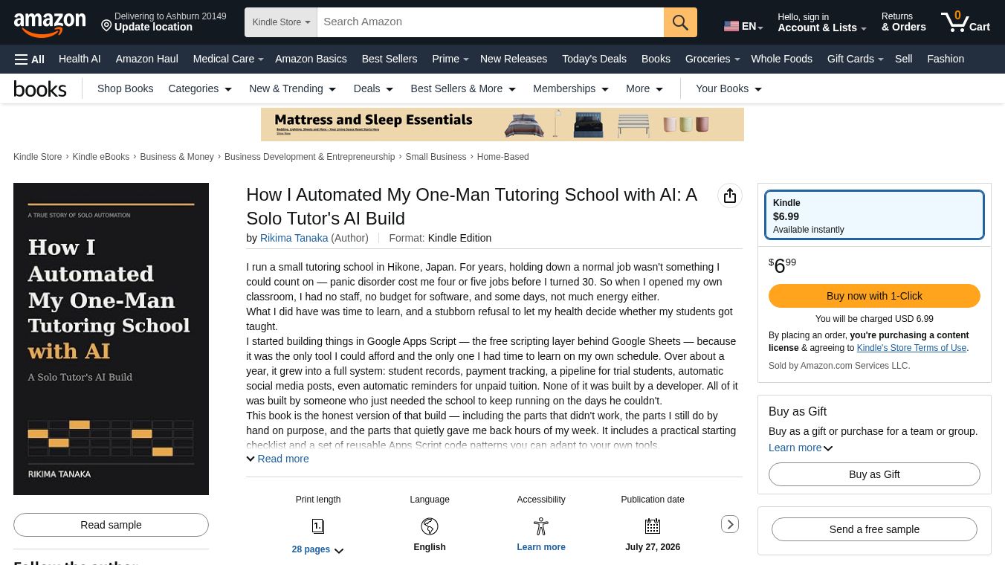Expand the Best Sellers & More menu
This screenshot has height=565, width=1005.
point(463,88)
